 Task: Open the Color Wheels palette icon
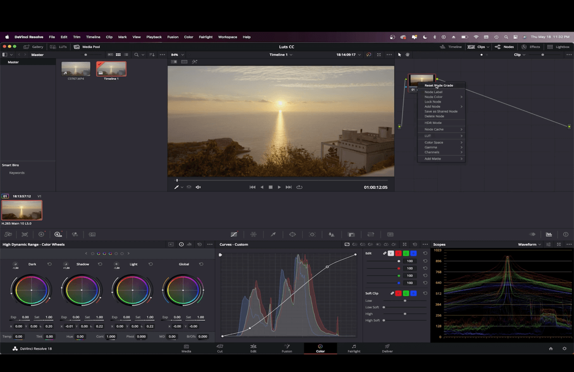[x=41, y=234]
